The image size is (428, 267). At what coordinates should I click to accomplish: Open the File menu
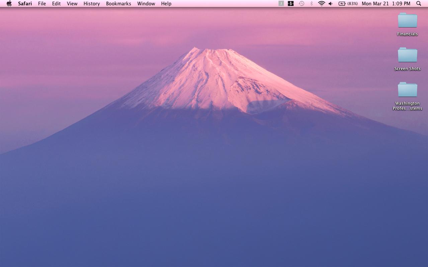[x=42, y=4]
